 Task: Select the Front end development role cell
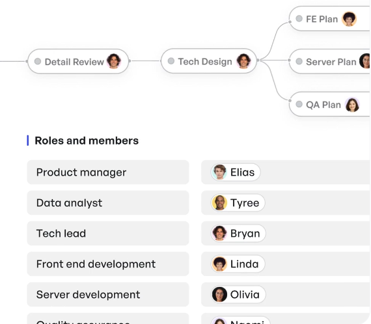108,264
